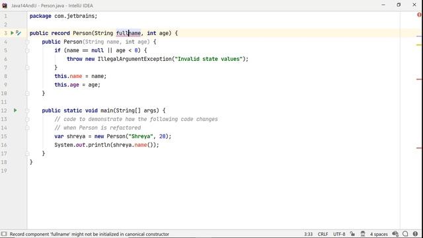The height and width of the screenshot is (238, 423).
Task: Click on IllegalArgumentException in line 6
Action: 134,59
